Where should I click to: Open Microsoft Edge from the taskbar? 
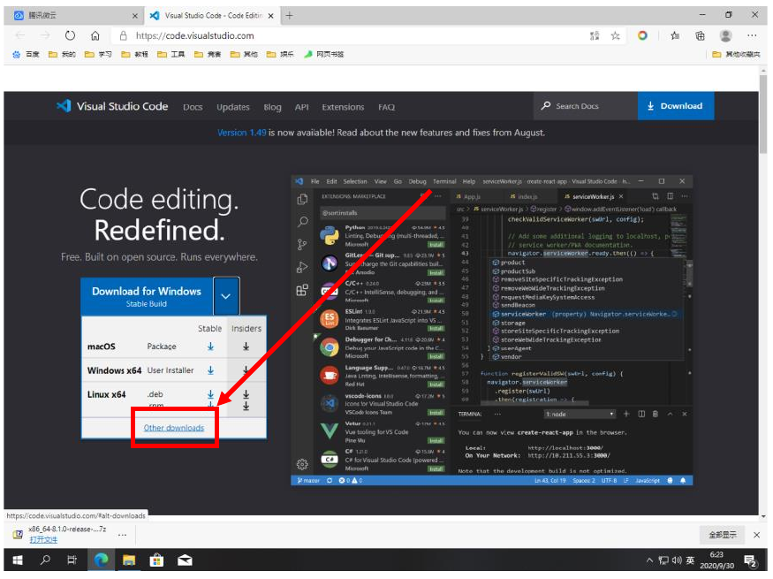(101, 560)
